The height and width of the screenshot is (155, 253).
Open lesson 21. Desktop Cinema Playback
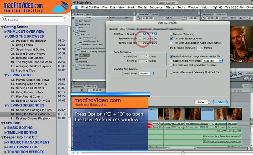[x=30, y=118]
